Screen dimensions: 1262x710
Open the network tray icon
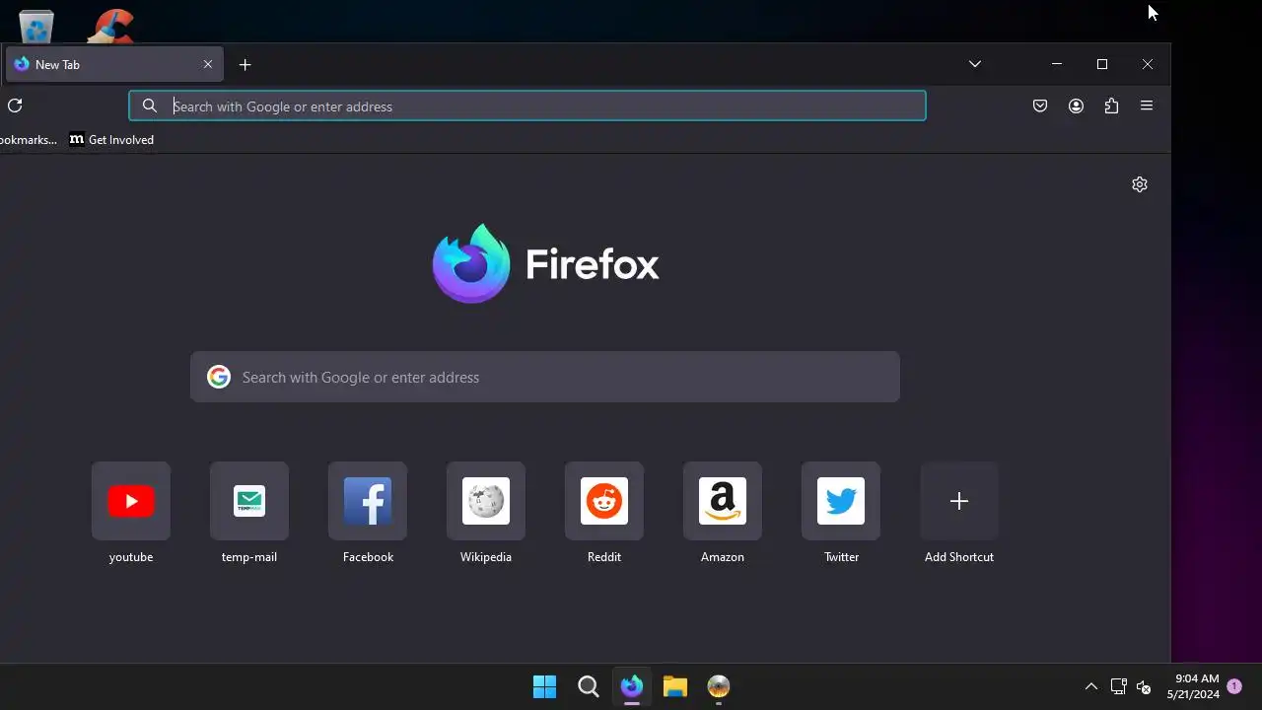point(1119,686)
